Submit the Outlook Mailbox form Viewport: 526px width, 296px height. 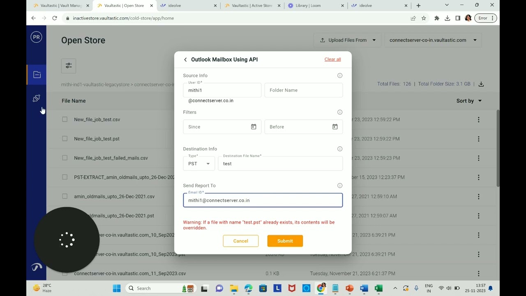[x=285, y=241]
